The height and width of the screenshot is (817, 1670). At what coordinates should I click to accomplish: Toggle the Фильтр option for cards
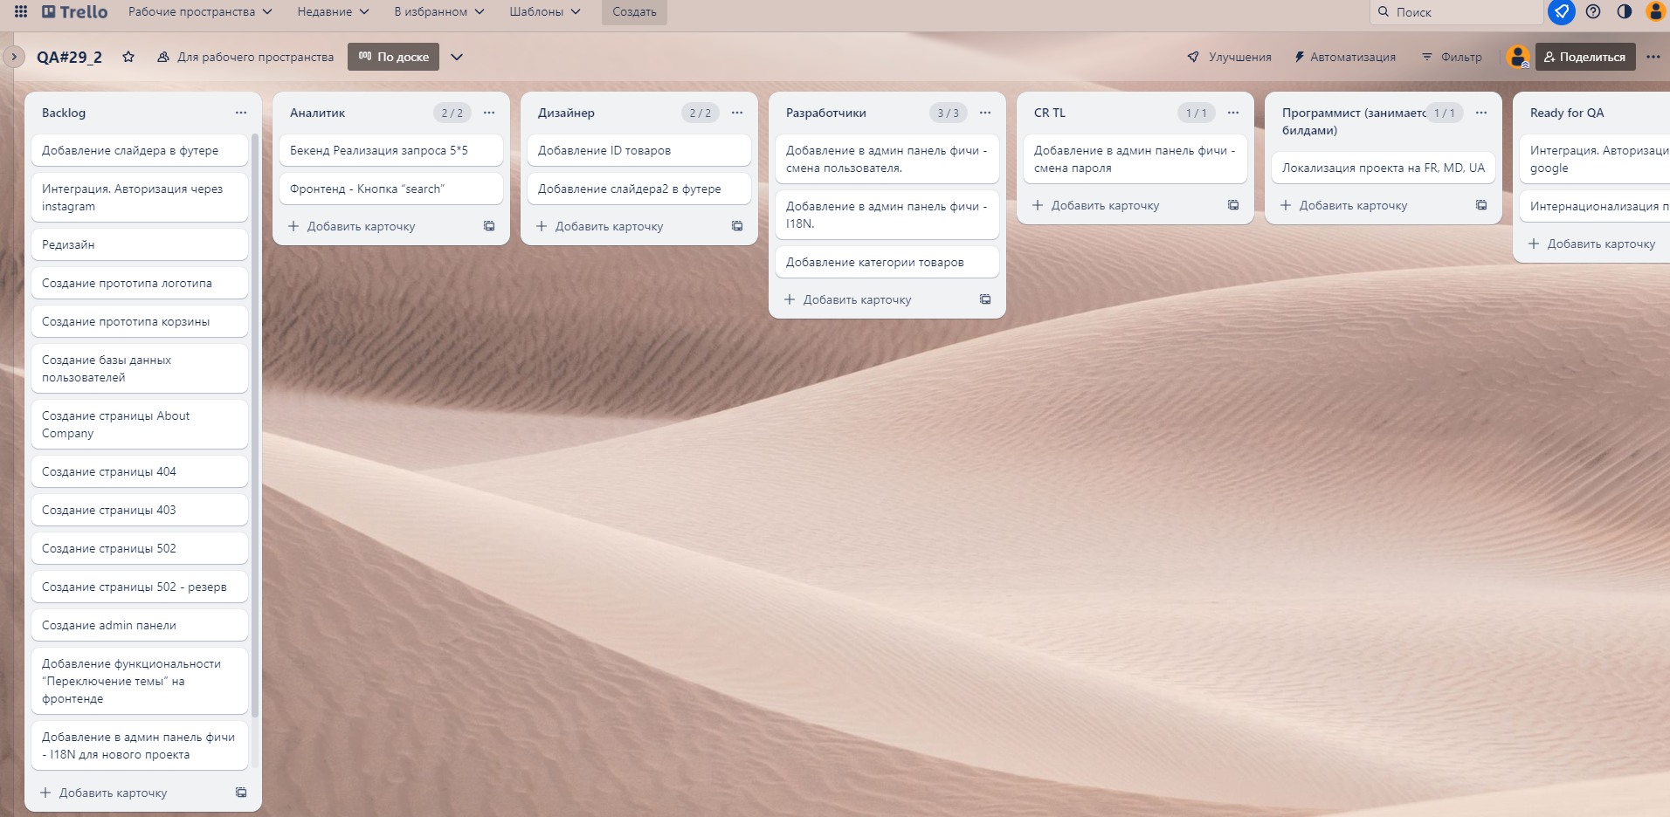1452,57
